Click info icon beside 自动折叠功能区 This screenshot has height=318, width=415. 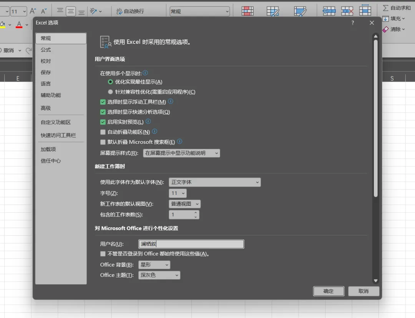coord(155,132)
